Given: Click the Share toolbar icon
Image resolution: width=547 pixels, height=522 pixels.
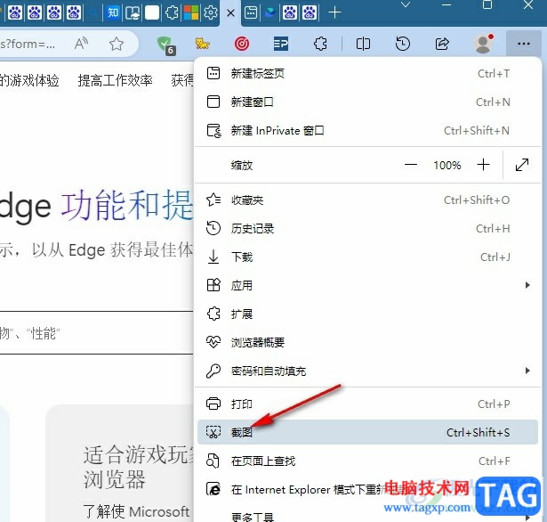Looking at the screenshot, I should (442, 44).
